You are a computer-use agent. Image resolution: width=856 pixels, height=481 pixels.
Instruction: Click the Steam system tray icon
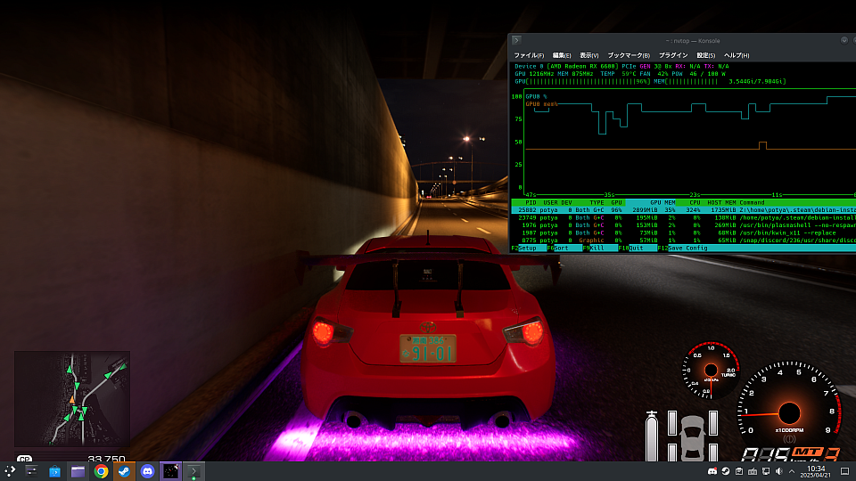(x=726, y=472)
